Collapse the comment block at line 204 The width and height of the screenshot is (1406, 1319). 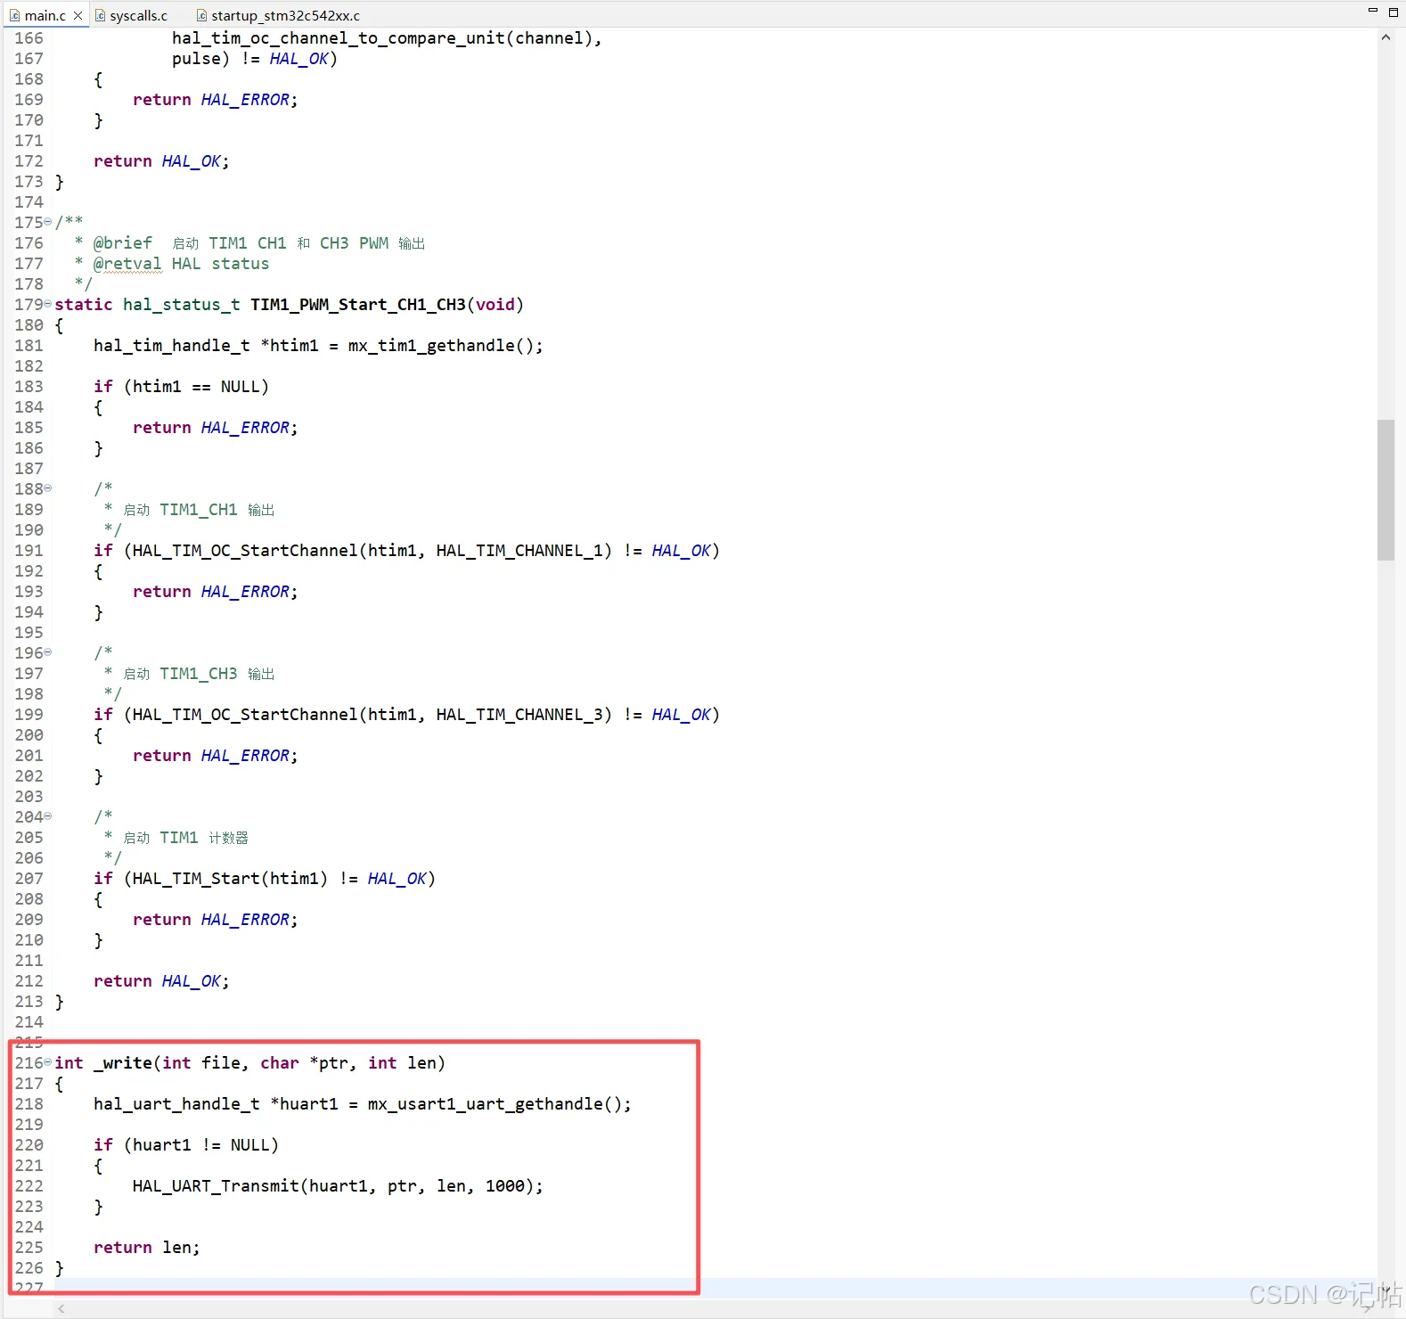point(48,816)
